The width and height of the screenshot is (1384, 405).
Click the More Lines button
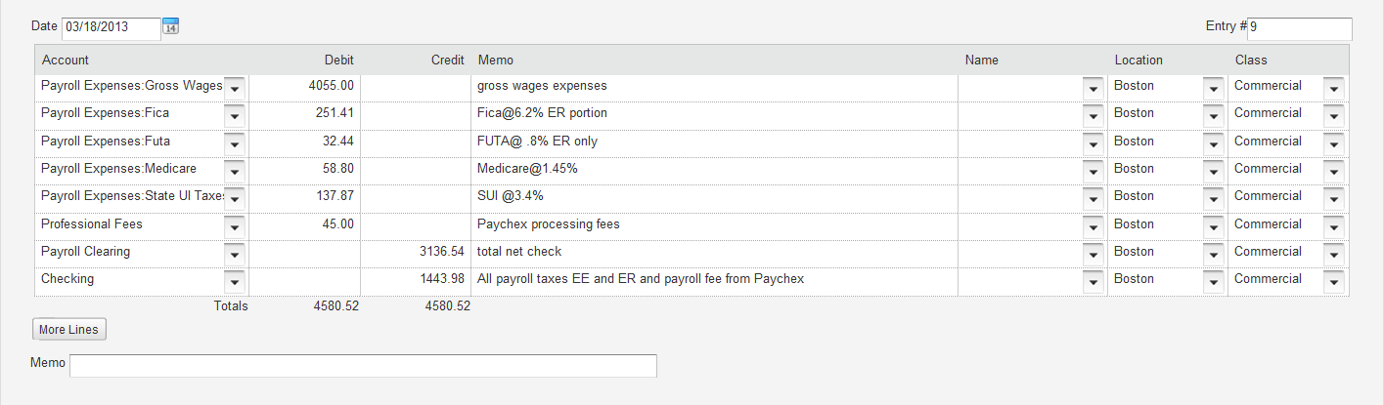pos(68,330)
